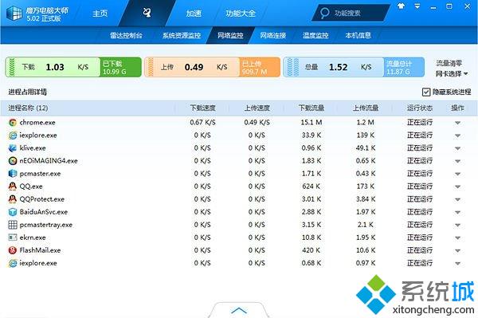Open 雷达控制台 sub-tab

(126, 35)
